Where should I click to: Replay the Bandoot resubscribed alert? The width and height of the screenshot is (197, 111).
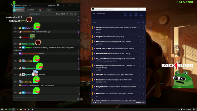(x=143, y=80)
